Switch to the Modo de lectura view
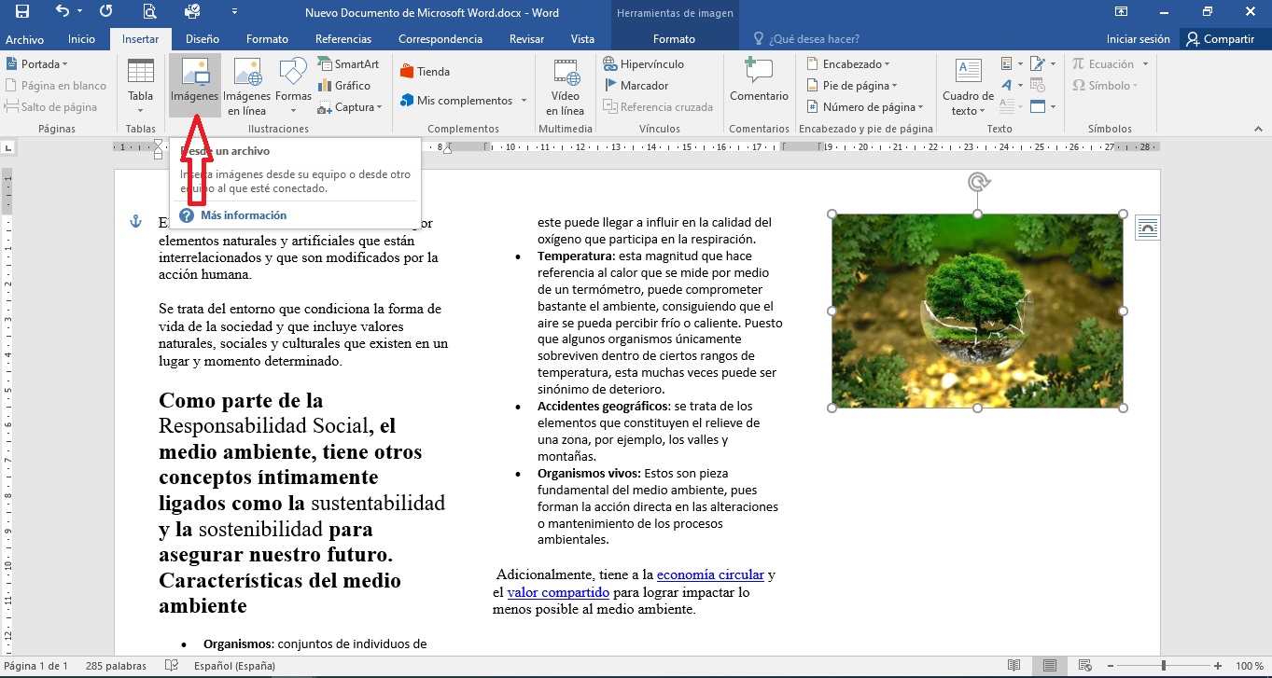 tap(1014, 665)
